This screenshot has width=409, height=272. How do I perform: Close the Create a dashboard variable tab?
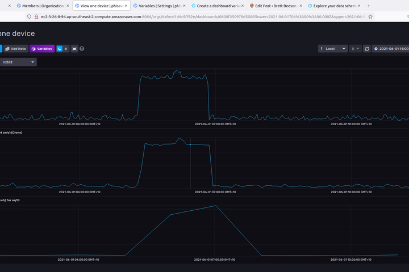click(x=243, y=6)
